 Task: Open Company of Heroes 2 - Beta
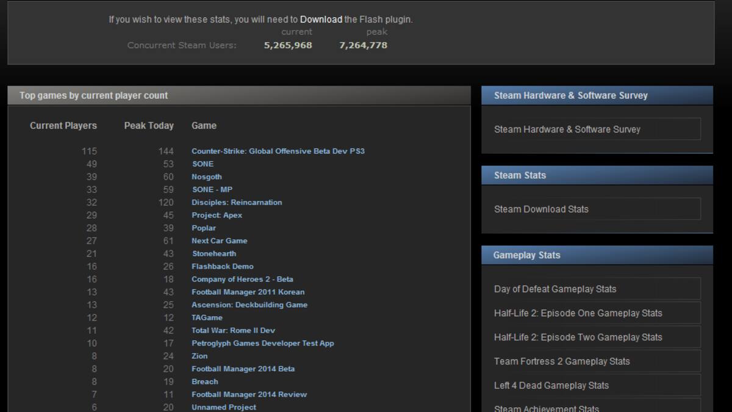point(242,279)
